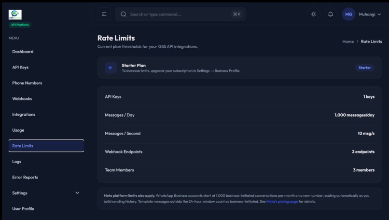Open notifications bell

coord(331,14)
